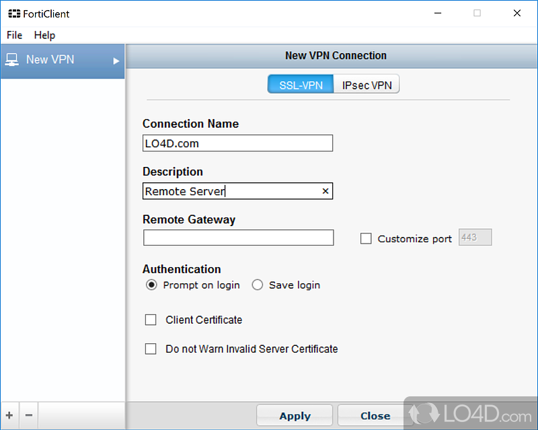
Task: Switch to the SSL-VPN tab
Action: coord(301,85)
